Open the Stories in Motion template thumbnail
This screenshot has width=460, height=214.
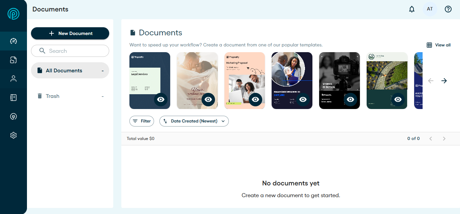(x=339, y=80)
